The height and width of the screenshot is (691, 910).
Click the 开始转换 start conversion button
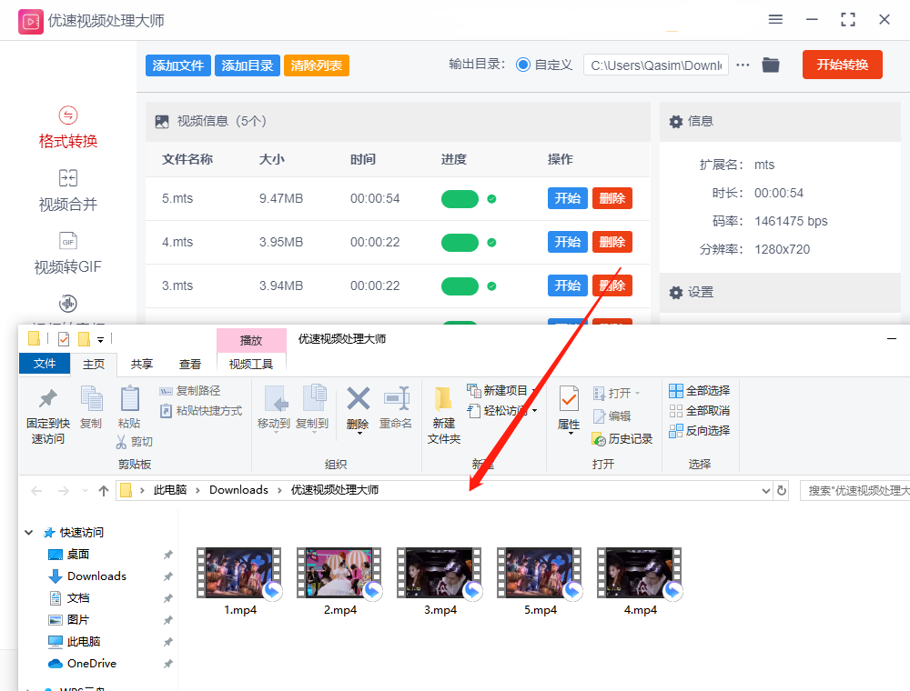point(842,65)
